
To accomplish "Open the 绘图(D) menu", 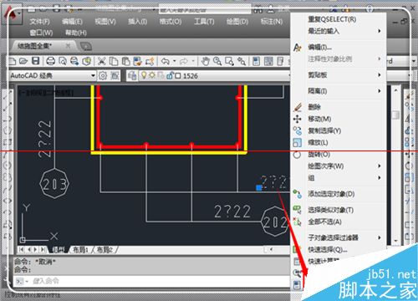I will pos(237,22).
